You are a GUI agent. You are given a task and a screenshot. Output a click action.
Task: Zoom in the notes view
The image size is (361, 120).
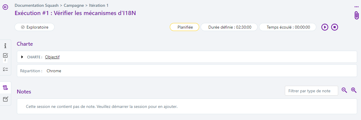point(354,90)
